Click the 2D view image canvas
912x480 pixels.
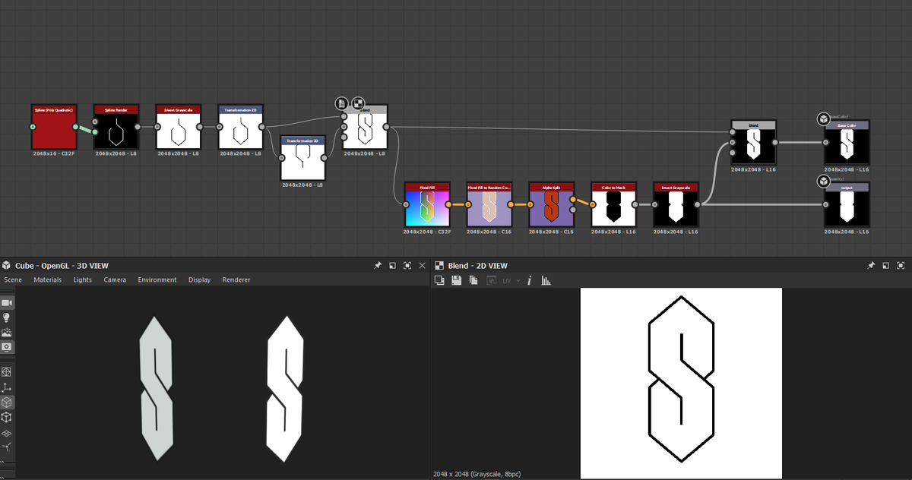[x=681, y=383]
